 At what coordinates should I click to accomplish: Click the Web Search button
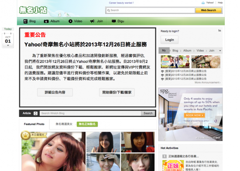click(209, 10)
